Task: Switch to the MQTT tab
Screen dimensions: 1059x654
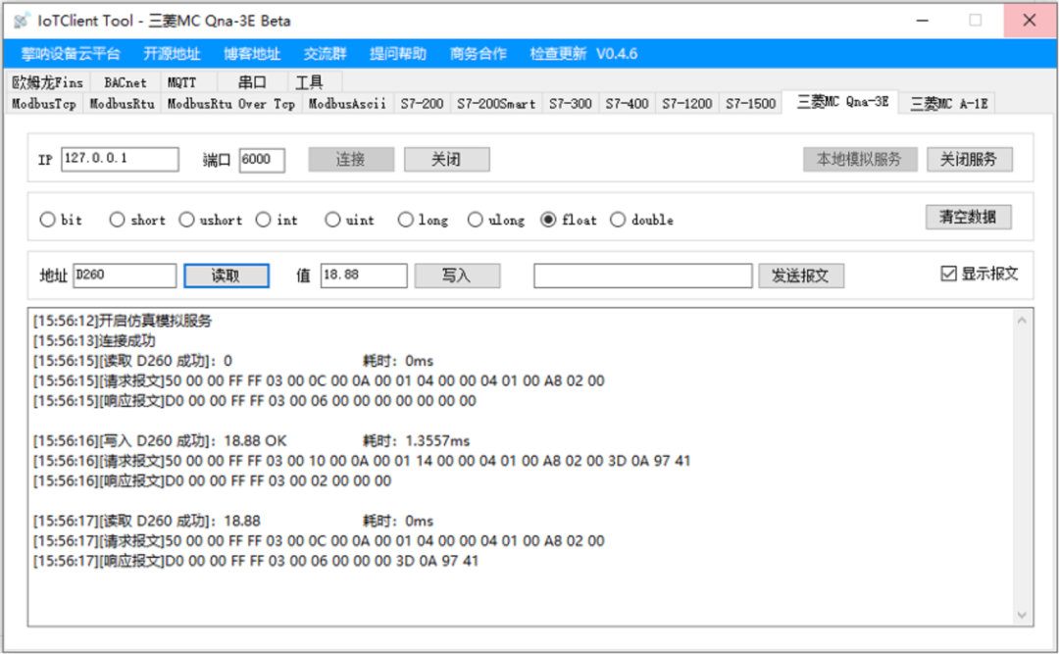Action: click(x=182, y=81)
